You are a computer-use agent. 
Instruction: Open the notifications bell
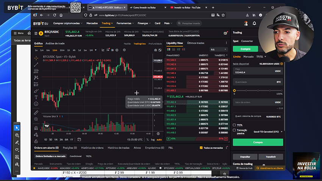pos(254,23)
